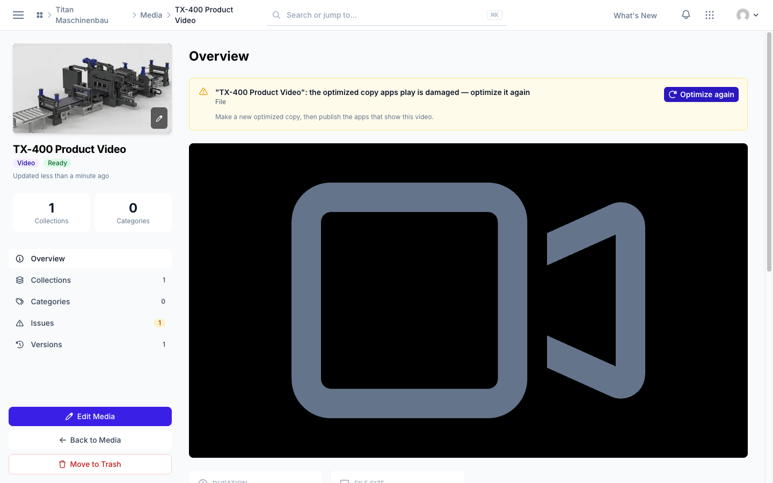Click the video player preview area

pos(468,301)
